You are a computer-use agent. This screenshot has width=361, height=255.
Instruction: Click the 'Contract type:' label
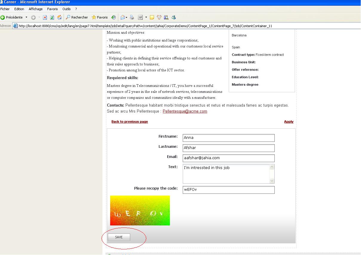tap(243, 55)
